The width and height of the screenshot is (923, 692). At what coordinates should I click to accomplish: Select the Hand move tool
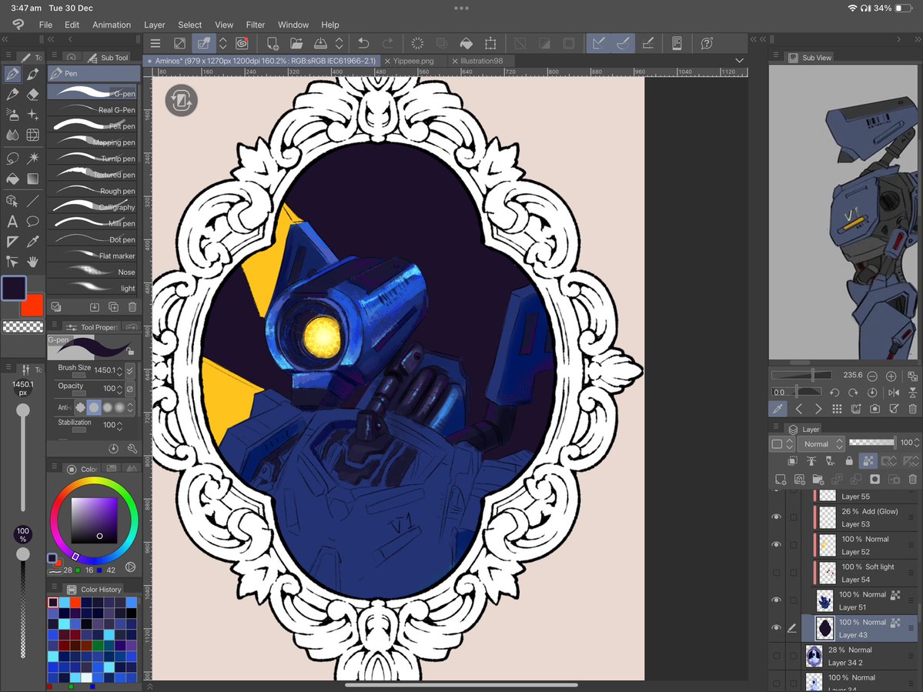click(x=33, y=262)
